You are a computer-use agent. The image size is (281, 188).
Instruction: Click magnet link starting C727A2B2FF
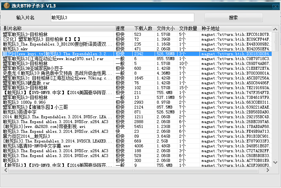tap(236, 151)
